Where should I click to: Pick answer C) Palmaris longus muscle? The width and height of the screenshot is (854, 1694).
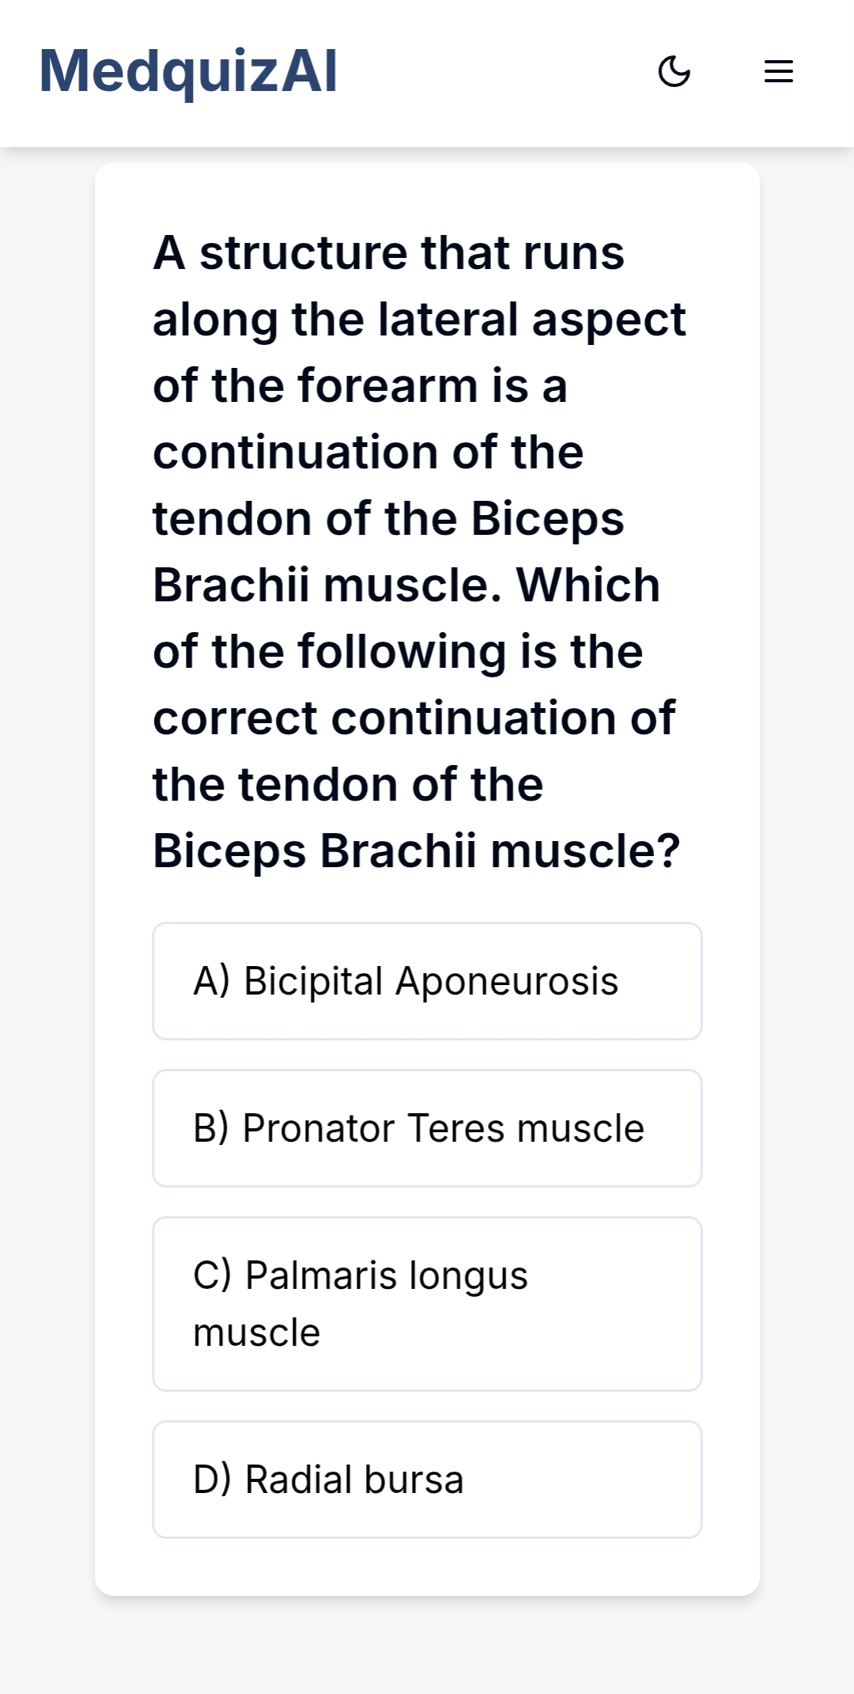tap(427, 1304)
